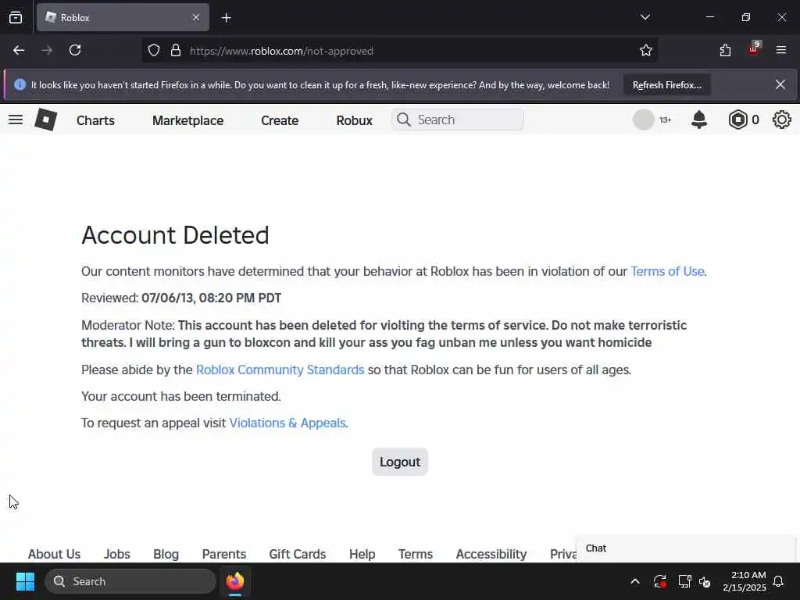Open the Roblox Community Standards link

(280, 370)
